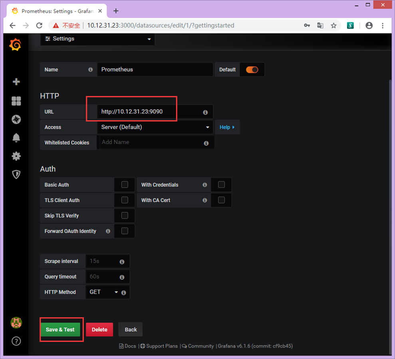This screenshot has width=395, height=359.
Task: Open the Server Admin shield icon
Action: point(16,174)
